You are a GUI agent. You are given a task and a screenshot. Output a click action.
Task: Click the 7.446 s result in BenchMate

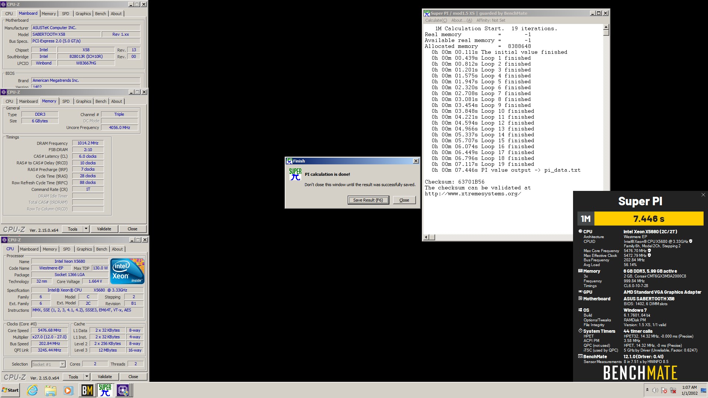pyautogui.click(x=649, y=219)
